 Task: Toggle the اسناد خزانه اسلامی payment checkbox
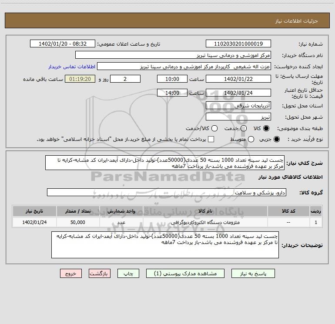(x=211, y=139)
